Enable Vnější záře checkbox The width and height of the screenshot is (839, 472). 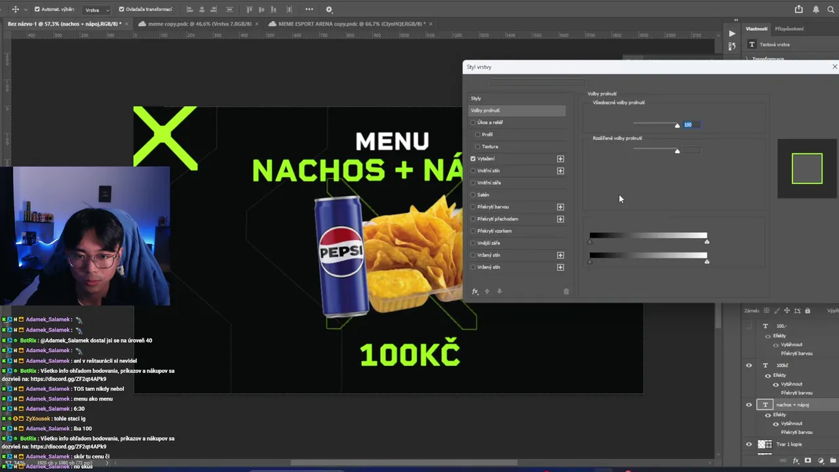[473, 243]
